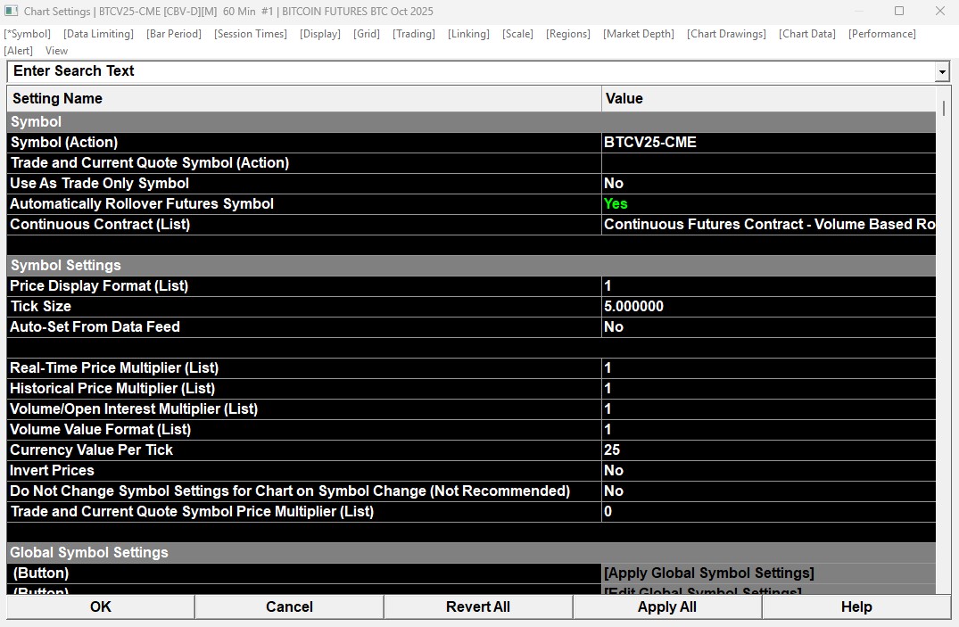
Task: Open the Continuous Contract list value
Action: tap(769, 225)
